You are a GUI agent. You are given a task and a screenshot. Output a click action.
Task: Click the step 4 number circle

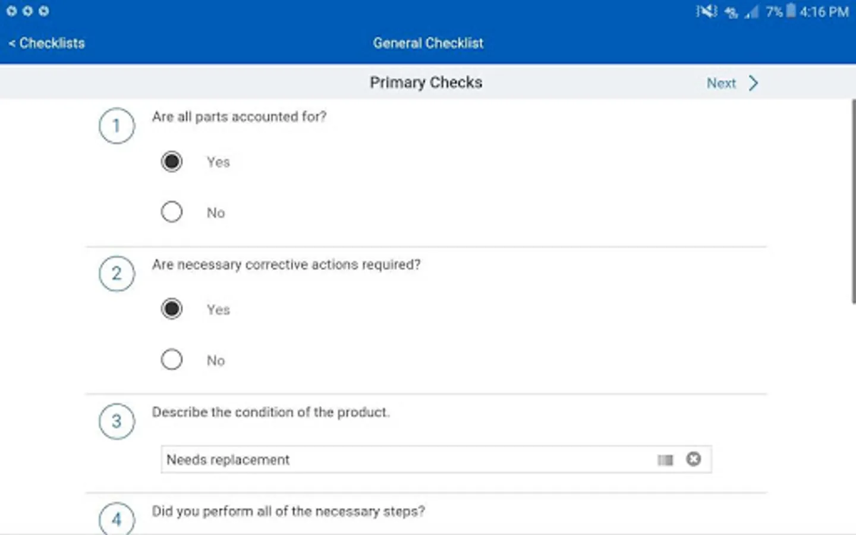pos(117,519)
